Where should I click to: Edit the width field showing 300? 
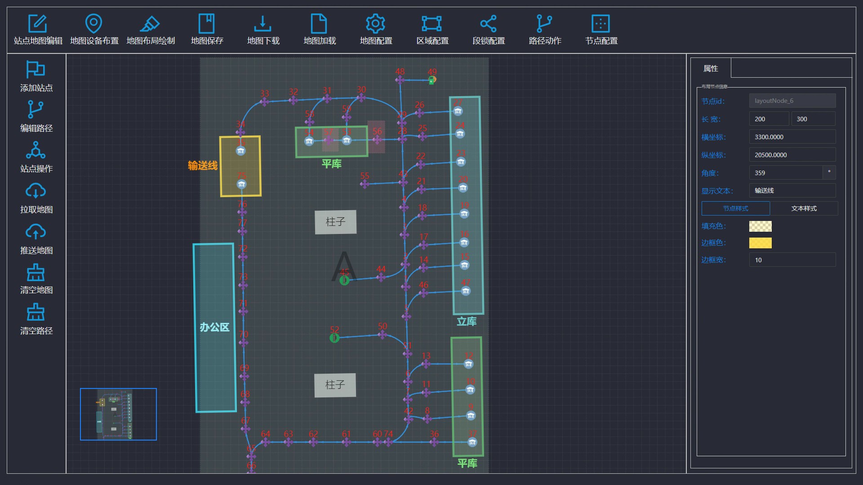coord(814,119)
